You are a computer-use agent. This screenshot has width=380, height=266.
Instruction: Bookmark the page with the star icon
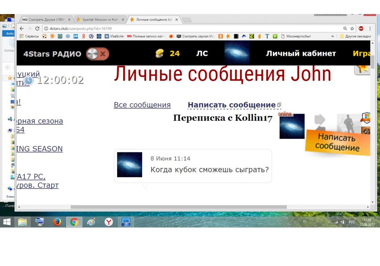pos(352,28)
